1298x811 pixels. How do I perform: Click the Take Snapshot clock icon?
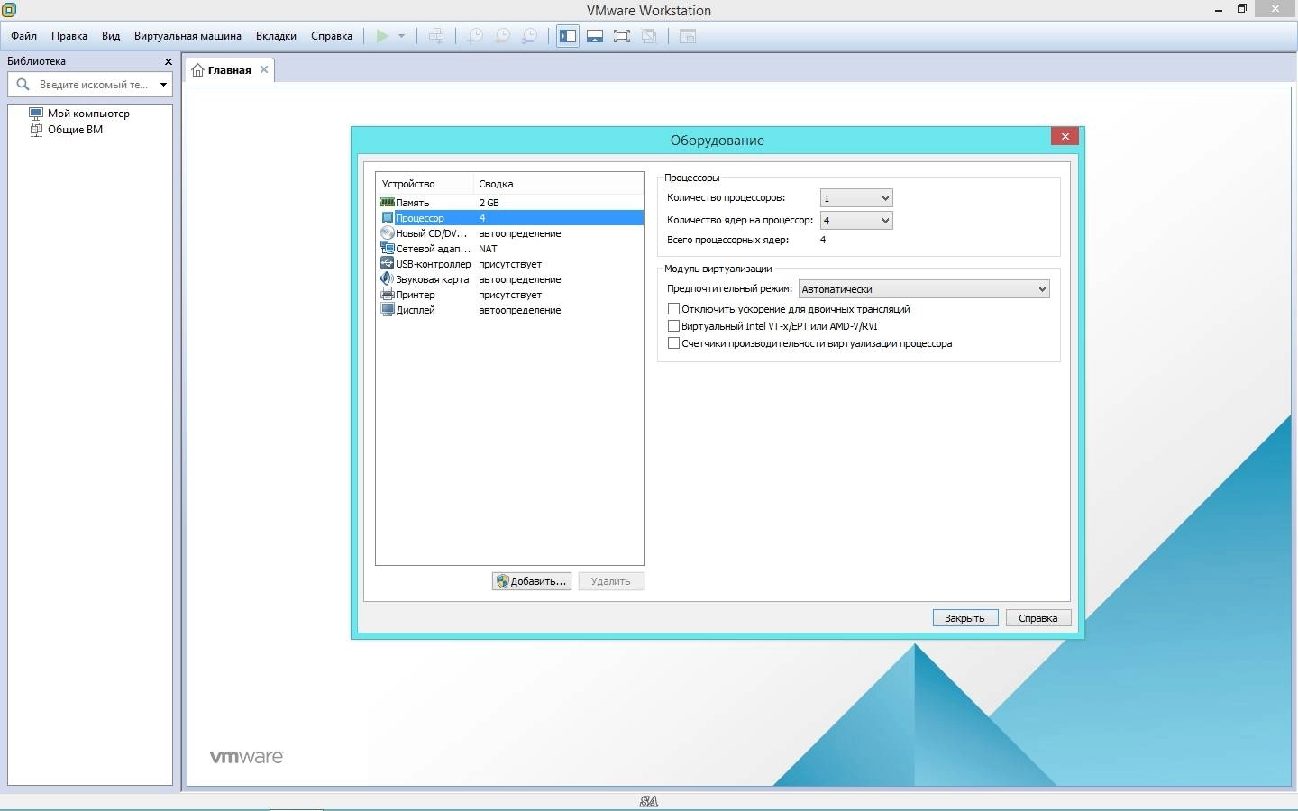(474, 36)
